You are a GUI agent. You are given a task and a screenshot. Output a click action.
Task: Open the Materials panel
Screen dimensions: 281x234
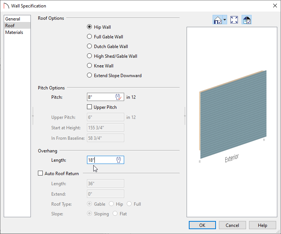click(17, 32)
